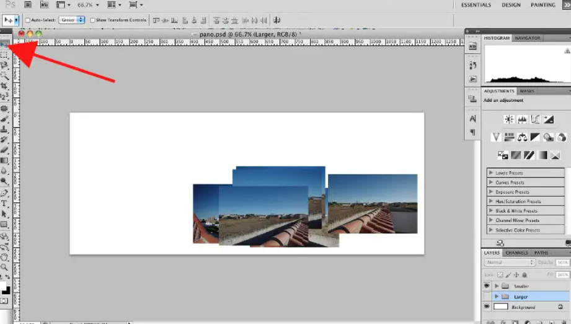The image size is (571, 324).
Task: Switch to the Navigator tab
Action: tap(528, 38)
